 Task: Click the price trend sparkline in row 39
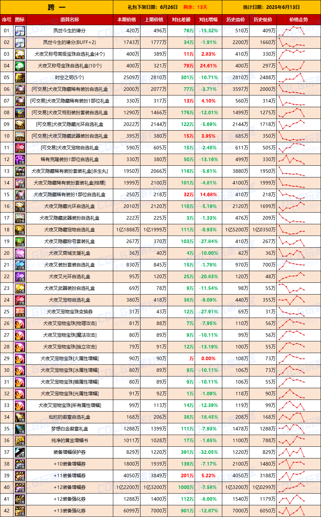[292, 475]
